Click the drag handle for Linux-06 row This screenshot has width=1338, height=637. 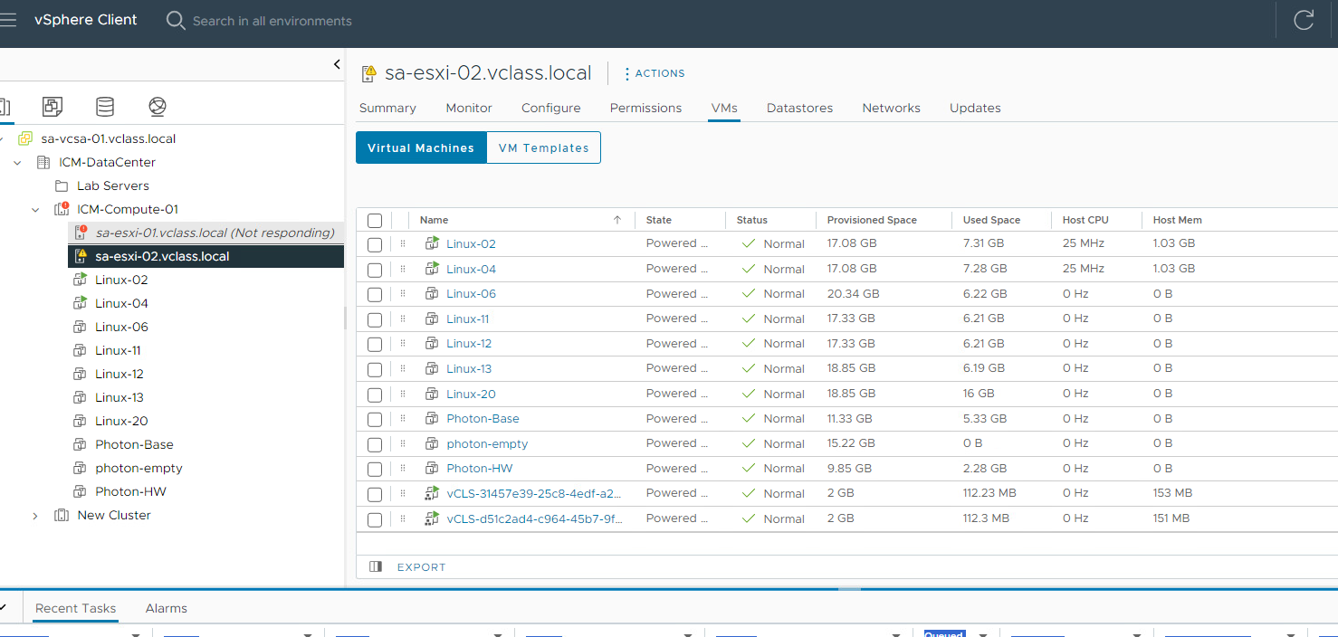[403, 293]
